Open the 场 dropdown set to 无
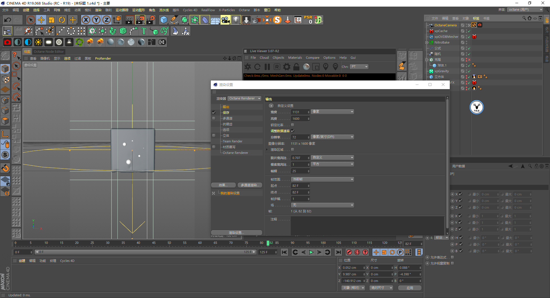The image size is (550, 298). (x=323, y=205)
